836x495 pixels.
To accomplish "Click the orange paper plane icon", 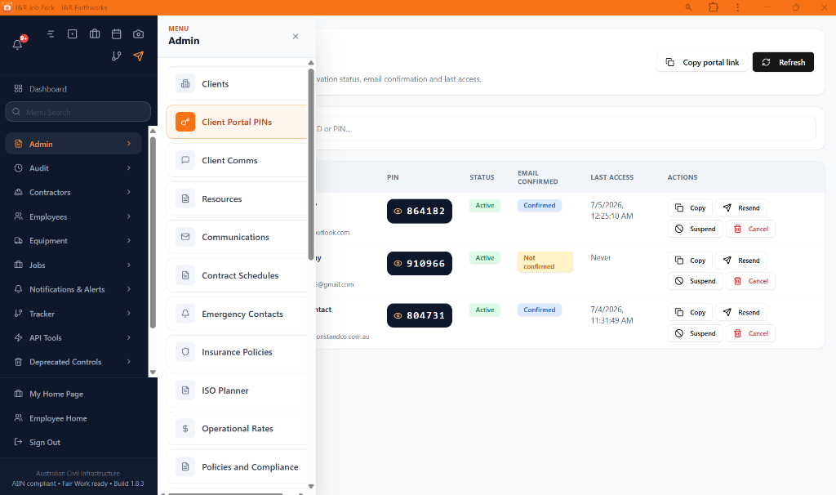I will pyautogui.click(x=138, y=56).
